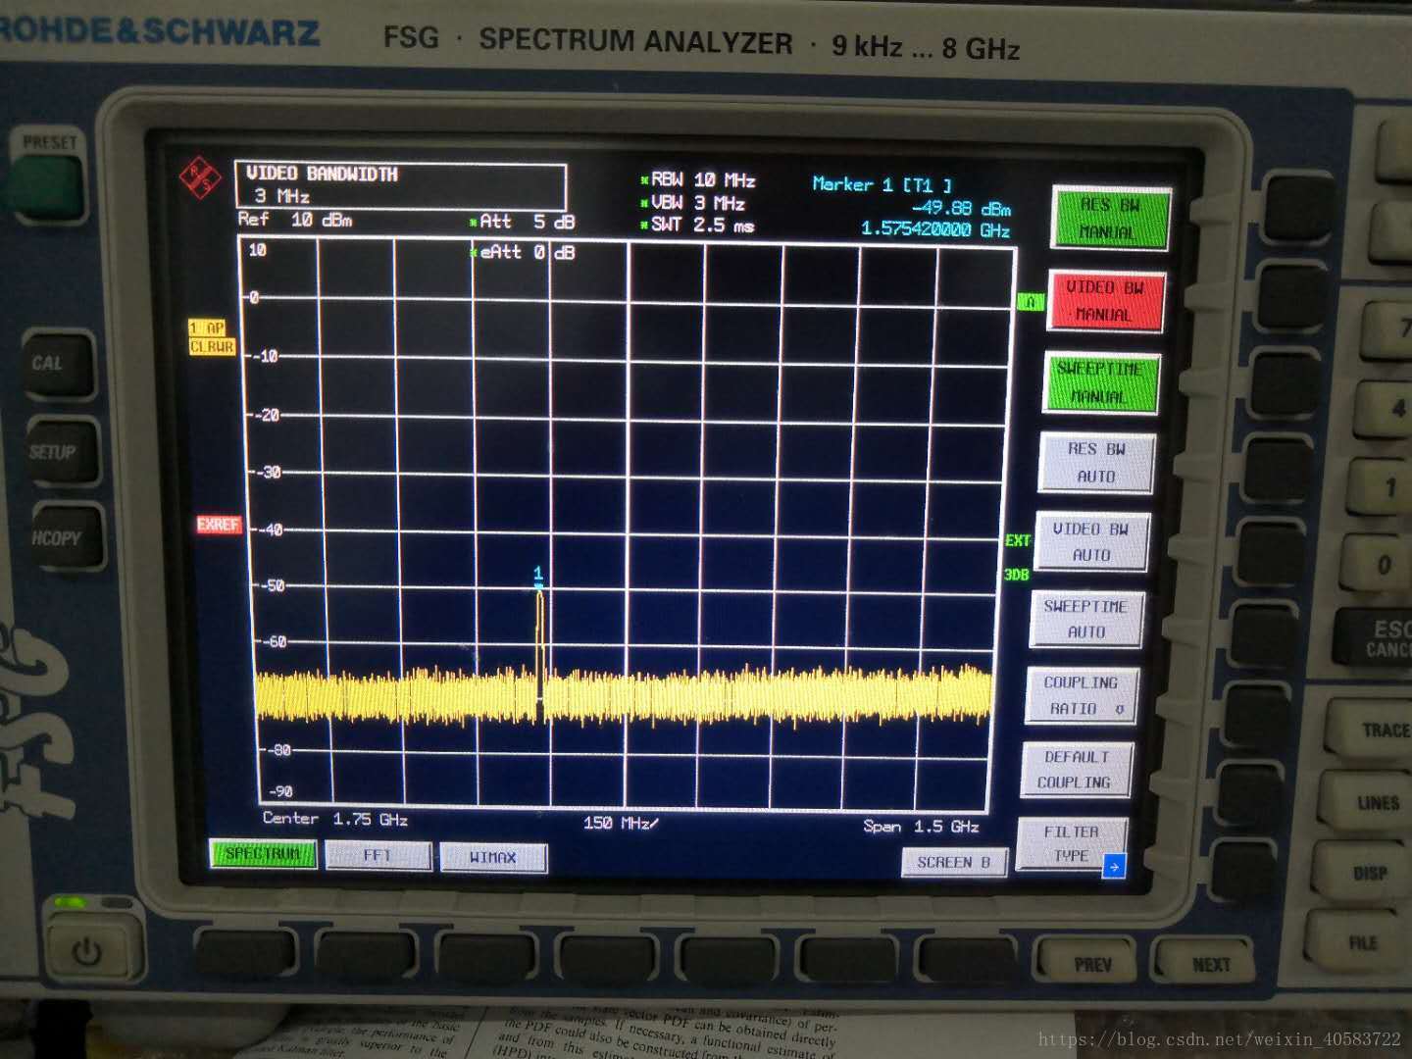Tap the keypad digit 4 key
This screenshot has width=1412, height=1059.
click(1386, 408)
